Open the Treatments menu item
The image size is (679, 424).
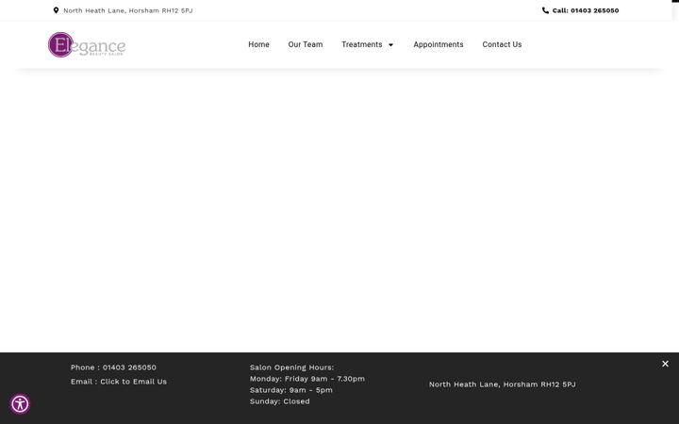[361, 44]
